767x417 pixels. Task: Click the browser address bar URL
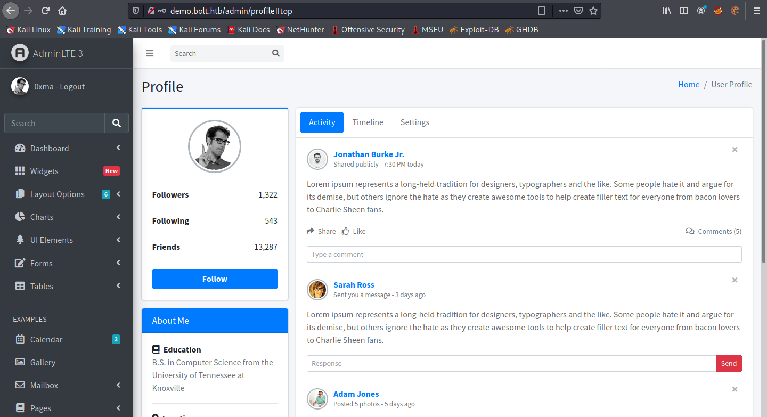(231, 11)
